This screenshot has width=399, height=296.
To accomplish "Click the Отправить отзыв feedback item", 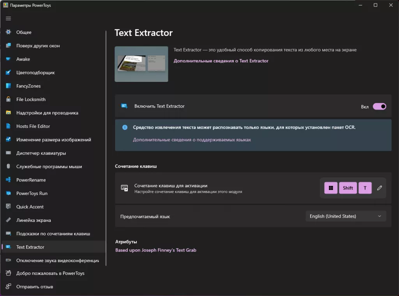I will [35, 287].
